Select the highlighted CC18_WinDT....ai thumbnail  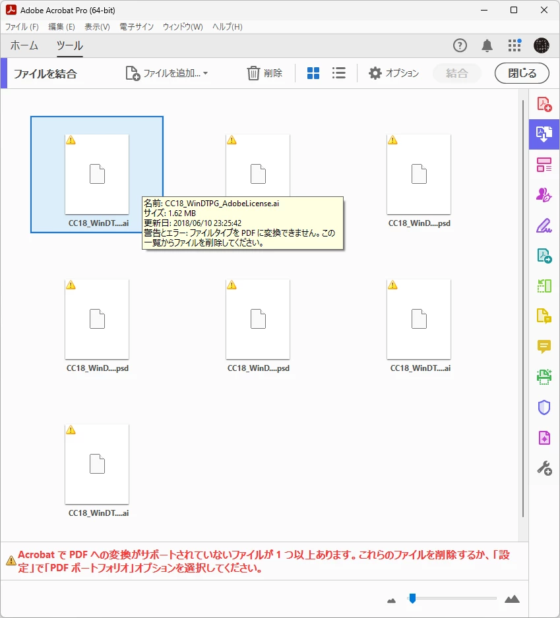[x=97, y=175]
